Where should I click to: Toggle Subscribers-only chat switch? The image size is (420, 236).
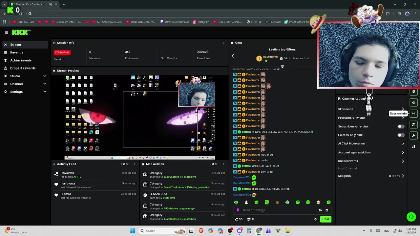click(401, 126)
